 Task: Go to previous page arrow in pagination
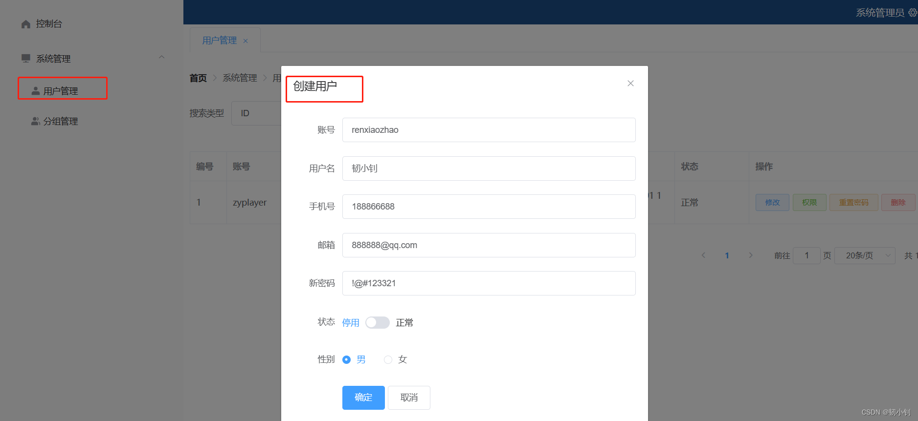703,255
